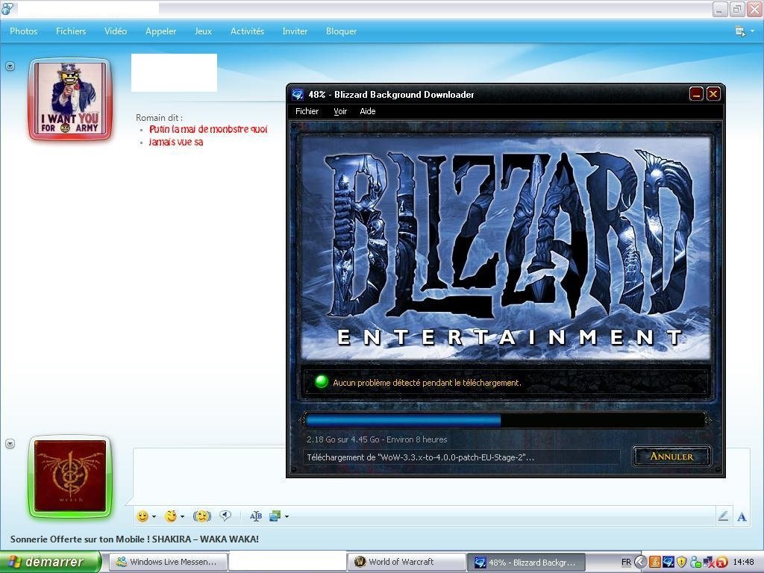Start a Vidéo call in Messenger

coord(116,31)
